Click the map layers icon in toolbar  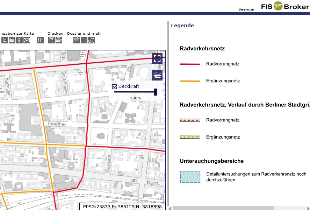click(x=12, y=40)
